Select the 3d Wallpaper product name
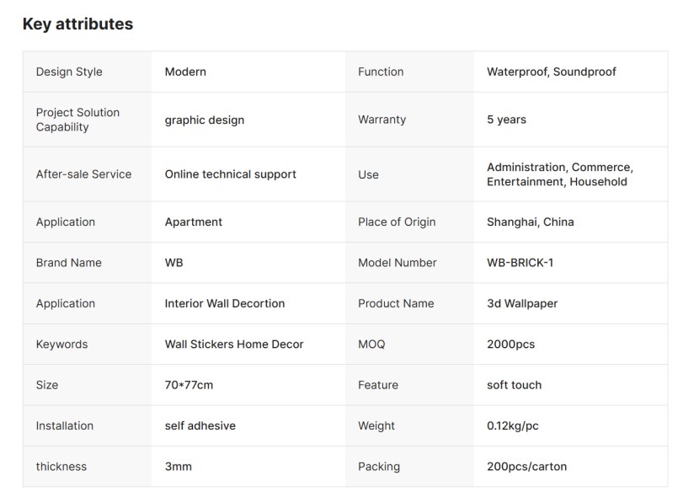Screen dimensions: 699x497 [x=522, y=303]
